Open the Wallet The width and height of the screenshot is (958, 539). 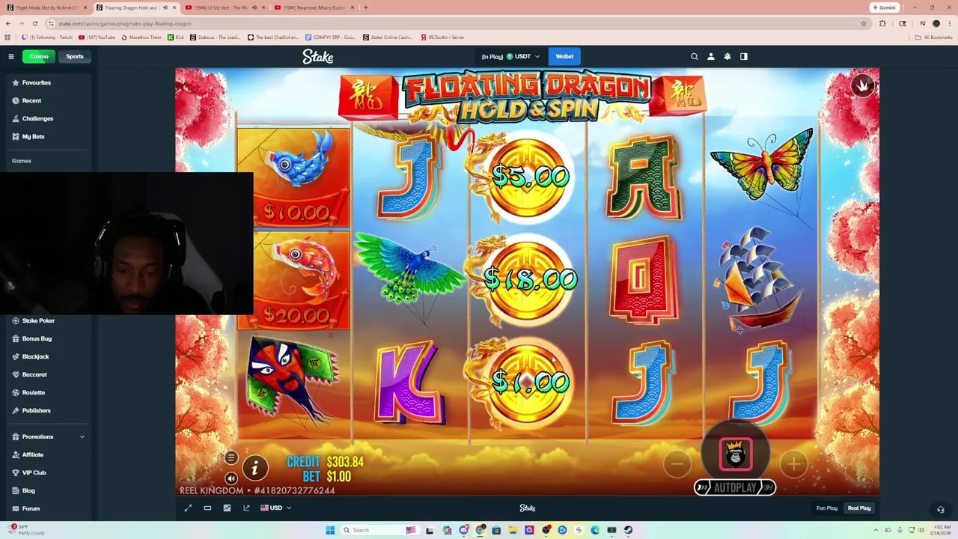[x=564, y=56]
